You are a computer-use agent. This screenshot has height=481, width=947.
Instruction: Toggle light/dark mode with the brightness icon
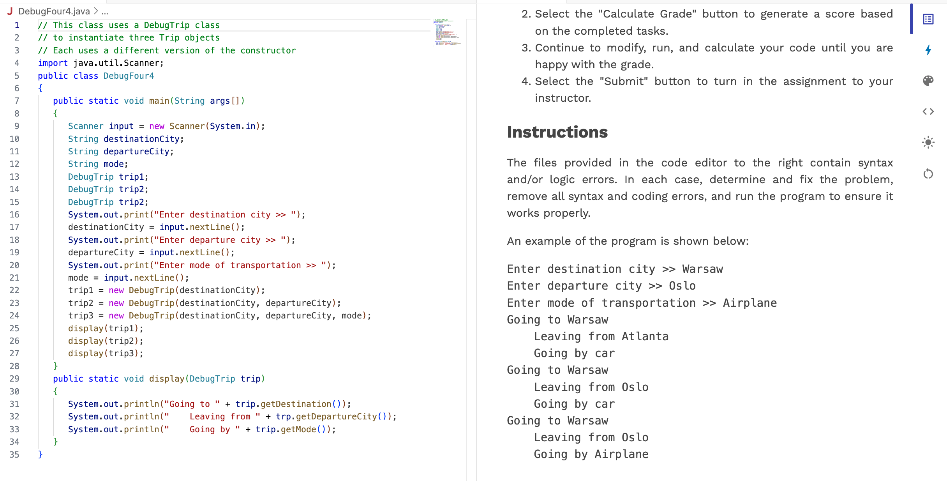point(929,143)
